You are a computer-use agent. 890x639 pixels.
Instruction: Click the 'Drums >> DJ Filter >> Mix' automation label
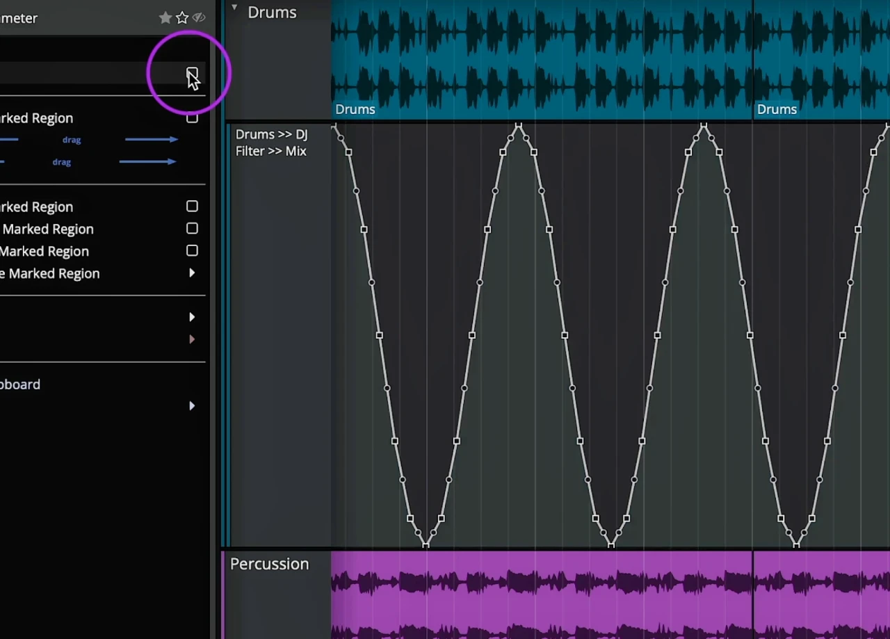(x=271, y=143)
